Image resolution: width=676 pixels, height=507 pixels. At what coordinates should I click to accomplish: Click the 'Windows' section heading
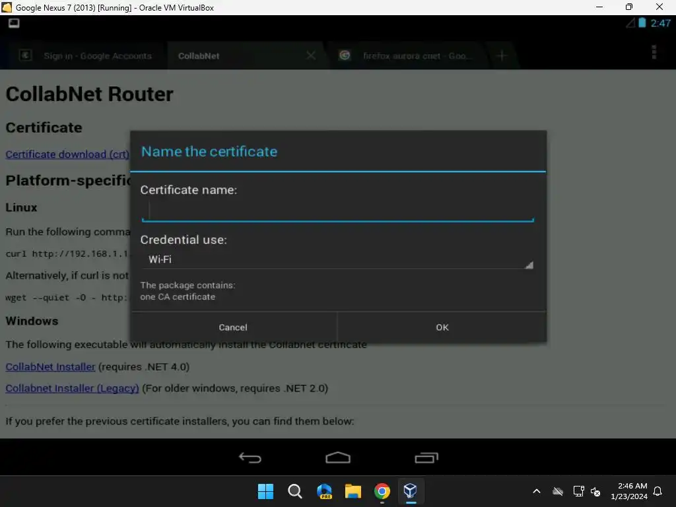tap(32, 321)
